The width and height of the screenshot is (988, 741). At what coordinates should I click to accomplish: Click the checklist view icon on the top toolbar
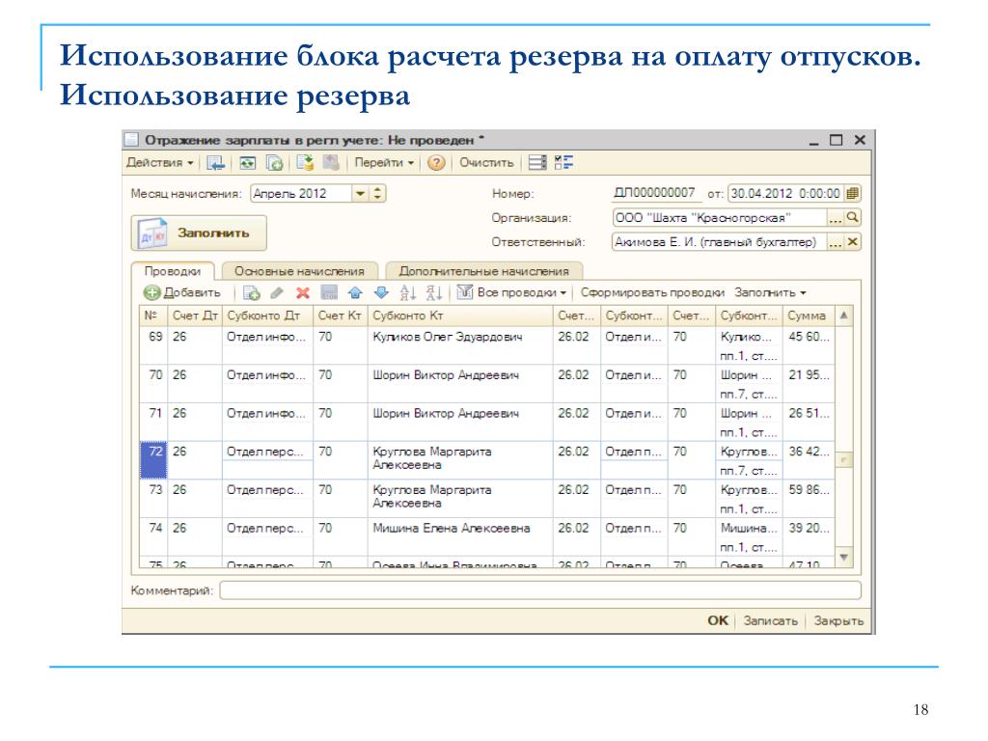click(563, 163)
